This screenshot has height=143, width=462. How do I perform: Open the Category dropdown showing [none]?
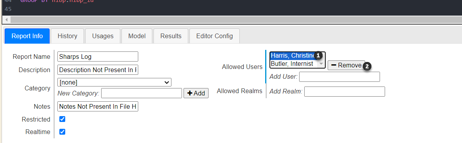(x=114, y=82)
